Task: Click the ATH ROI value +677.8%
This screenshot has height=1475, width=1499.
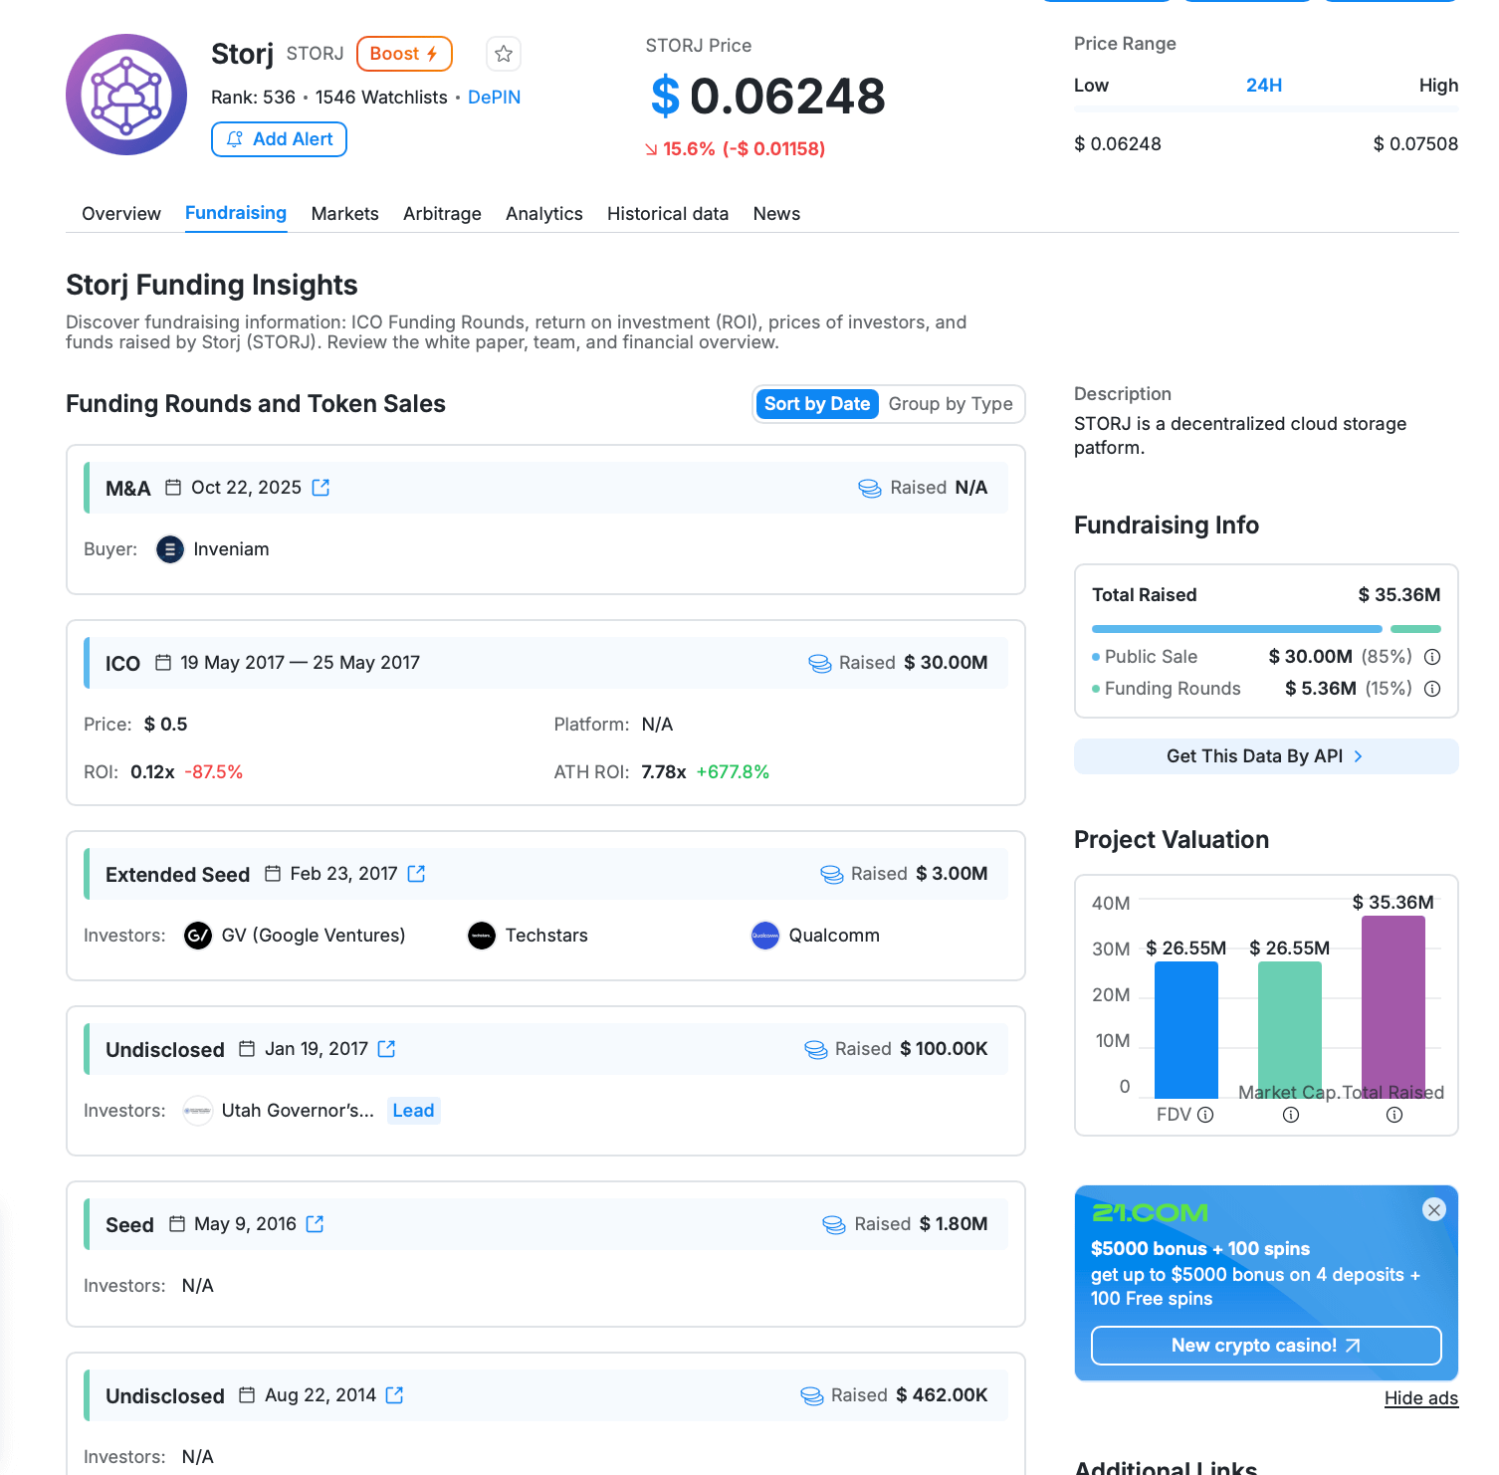Action: [733, 772]
